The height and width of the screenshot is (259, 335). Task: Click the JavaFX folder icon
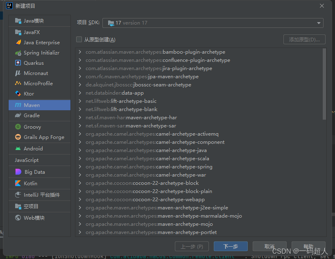click(x=18, y=32)
